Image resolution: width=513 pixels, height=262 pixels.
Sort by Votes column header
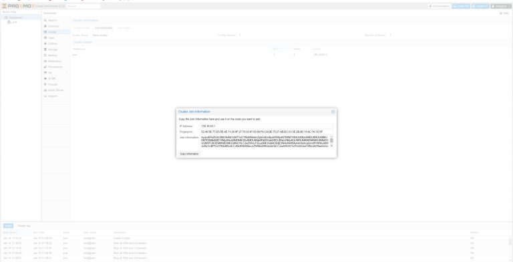301,49
